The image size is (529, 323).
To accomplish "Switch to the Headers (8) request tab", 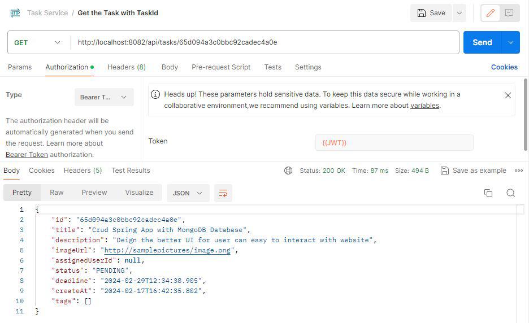I will [127, 67].
